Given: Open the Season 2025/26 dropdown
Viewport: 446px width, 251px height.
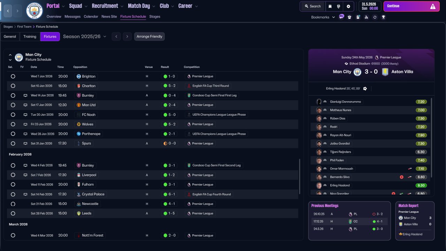Looking at the screenshot, I should click(85, 37).
